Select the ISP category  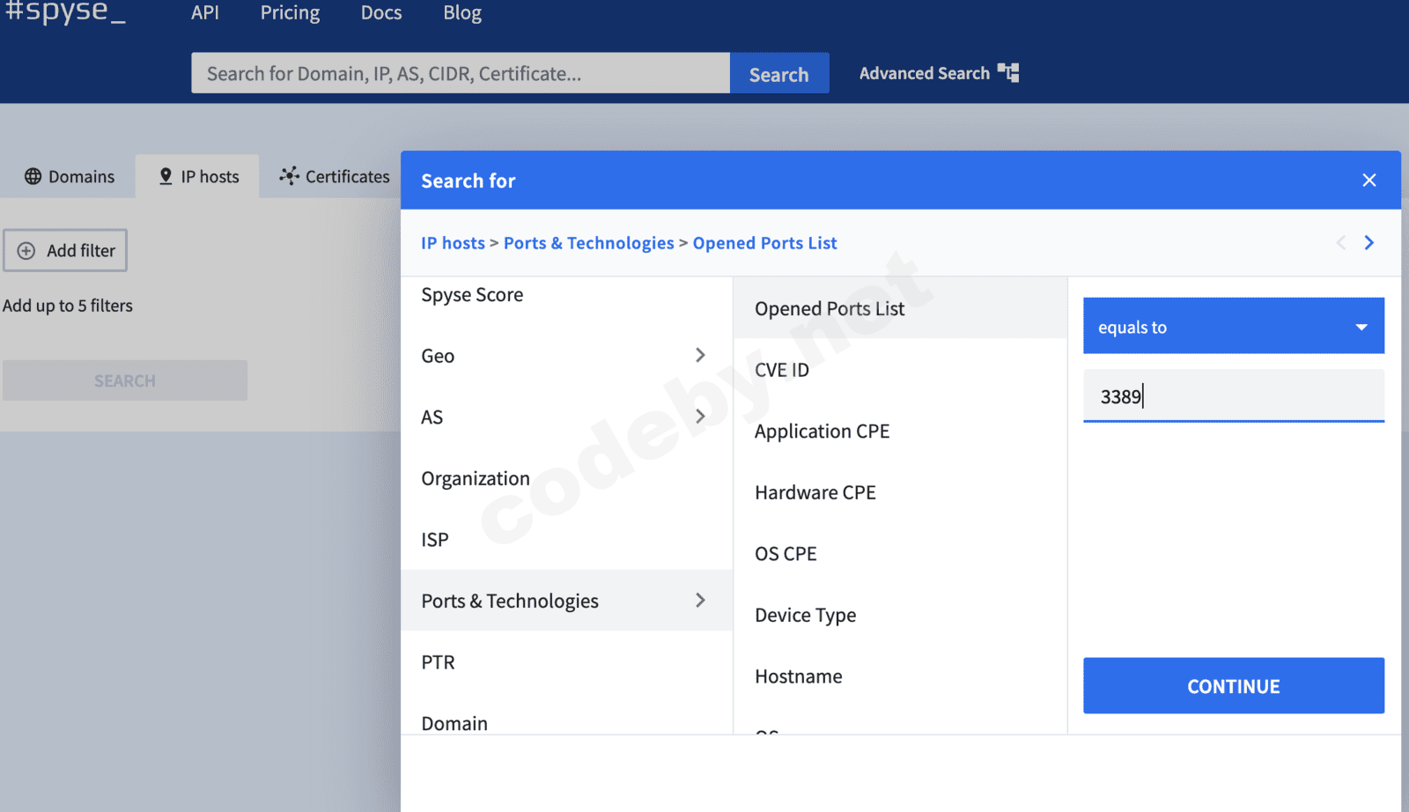click(567, 539)
